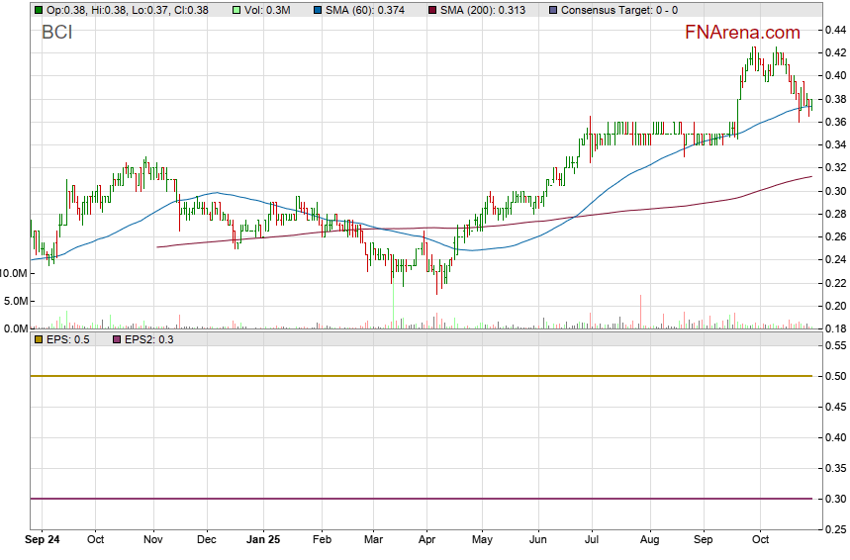Viewport: 850px width, 560px height.
Task: Select the Apr label on the date axis
Action: pyautogui.click(x=425, y=540)
